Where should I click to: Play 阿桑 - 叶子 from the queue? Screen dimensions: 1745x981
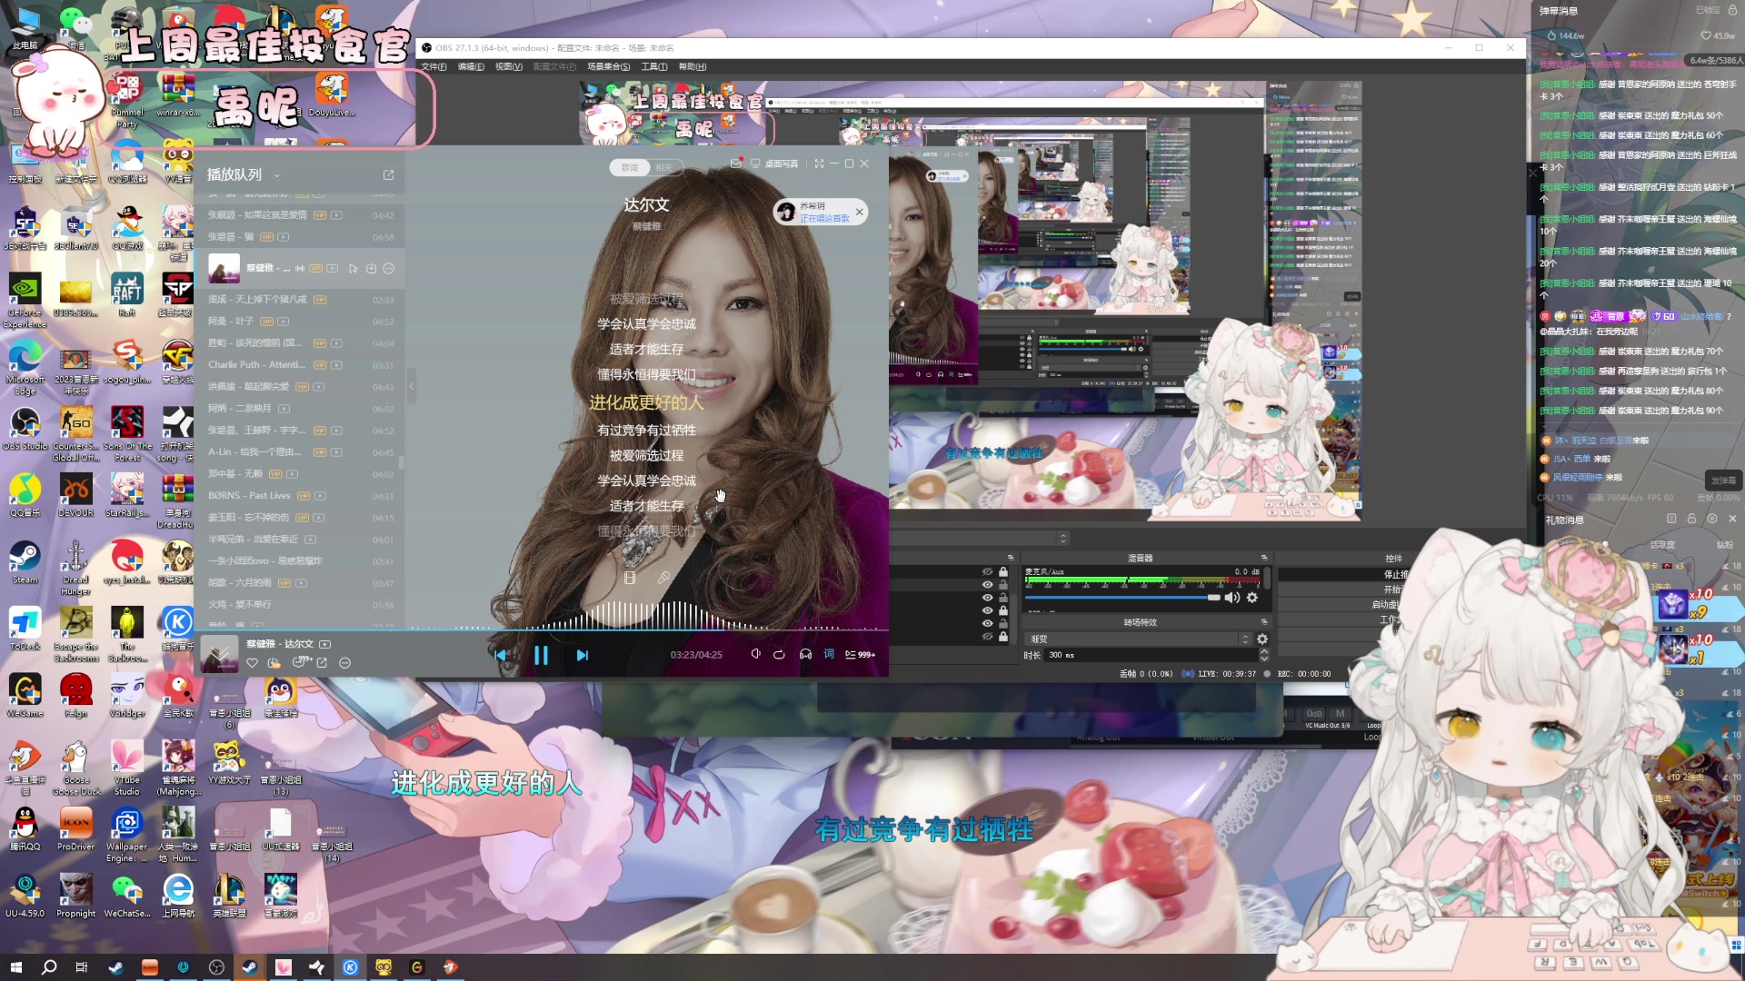tap(231, 322)
